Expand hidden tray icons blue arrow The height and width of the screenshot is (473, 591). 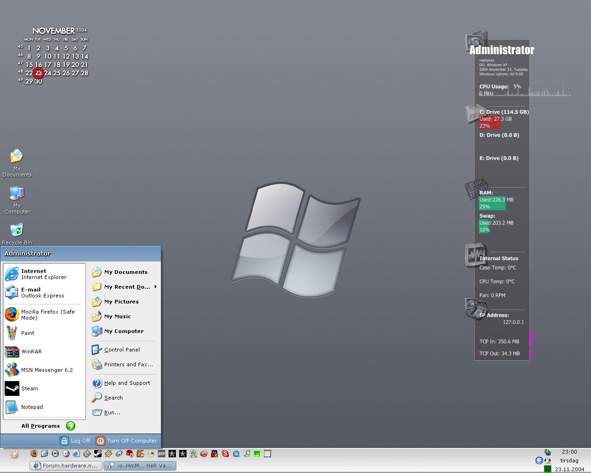[539, 461]
